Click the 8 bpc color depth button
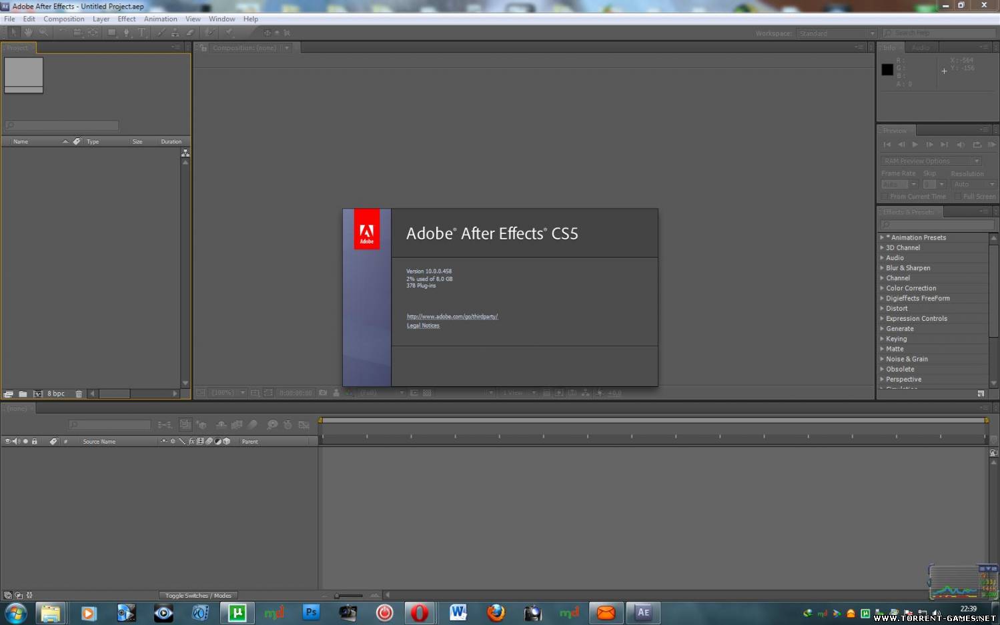This screenshot has width=1000, height=625. (x=56, y=394)
